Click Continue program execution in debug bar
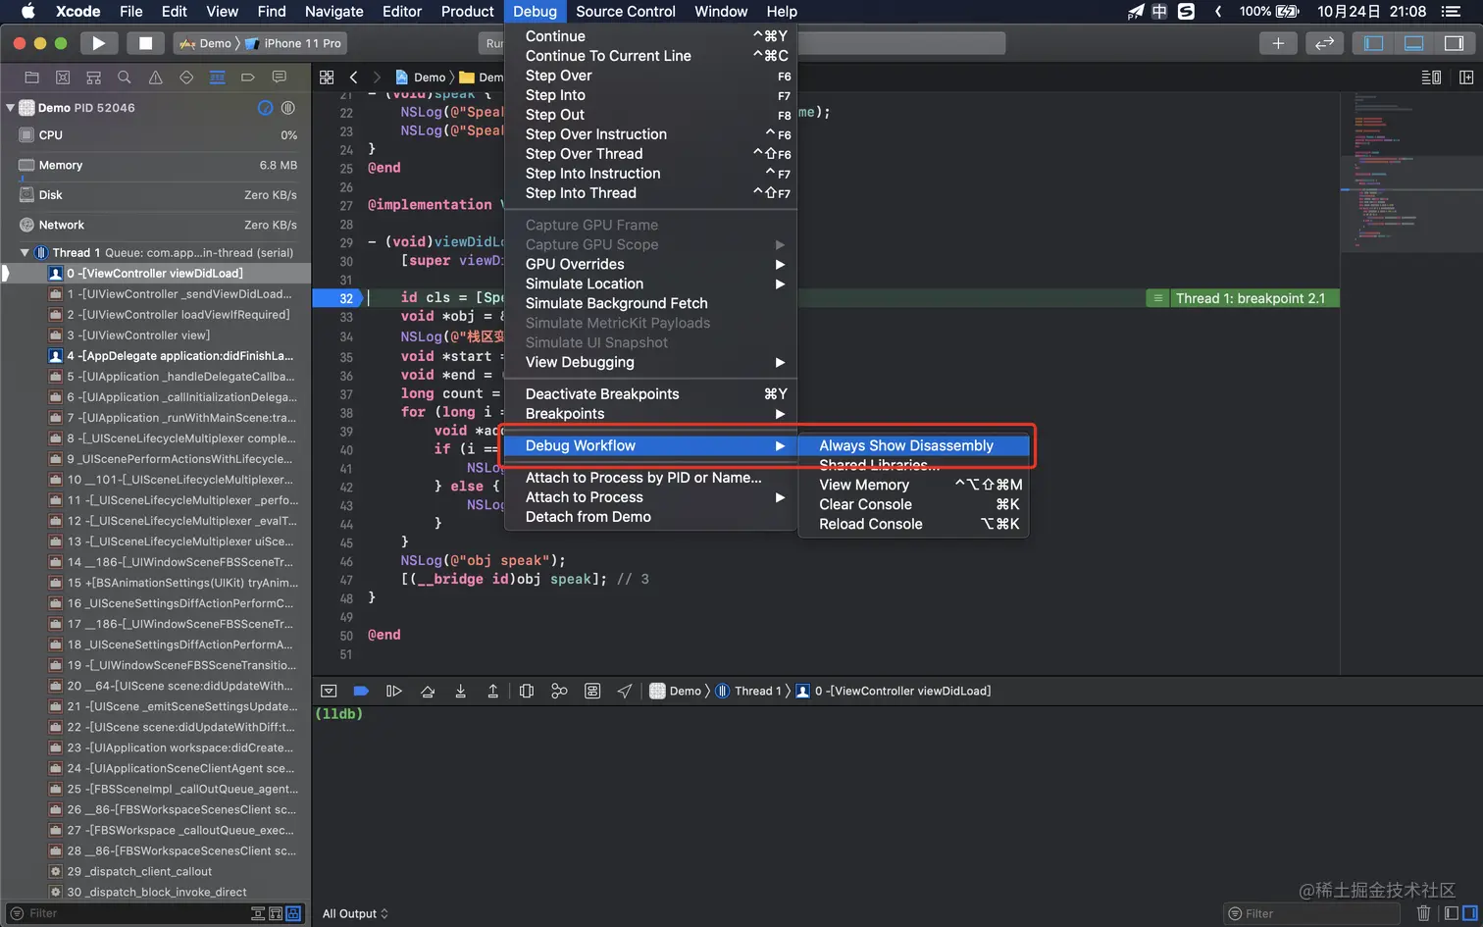Viewport: 1483px width, 927px height. [x=394, y=691]
